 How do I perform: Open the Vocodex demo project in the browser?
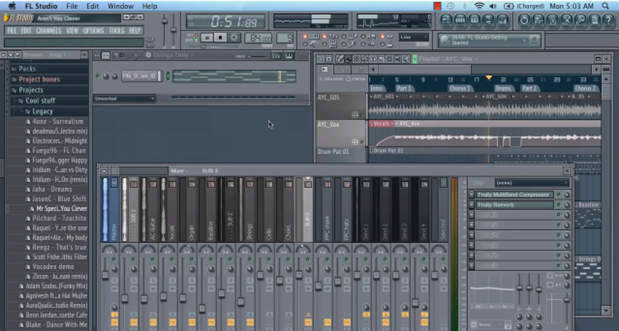click(x=53, y=266)
